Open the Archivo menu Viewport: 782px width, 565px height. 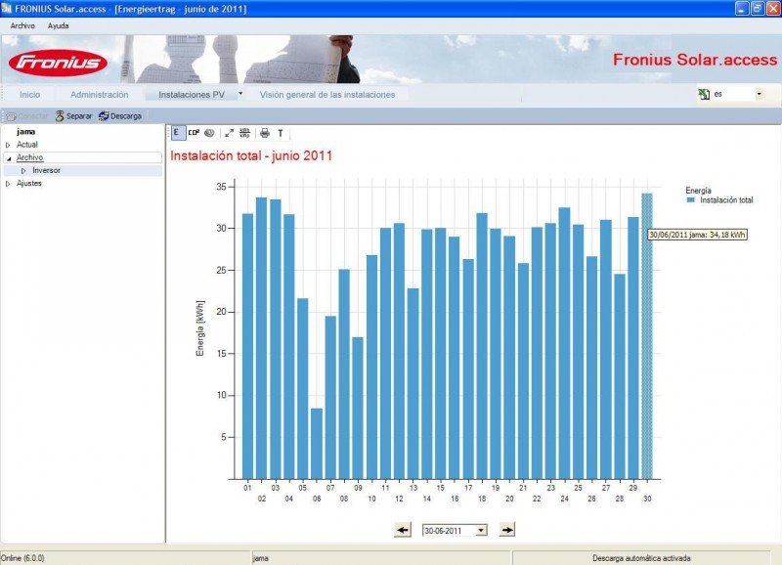(22, 26)
